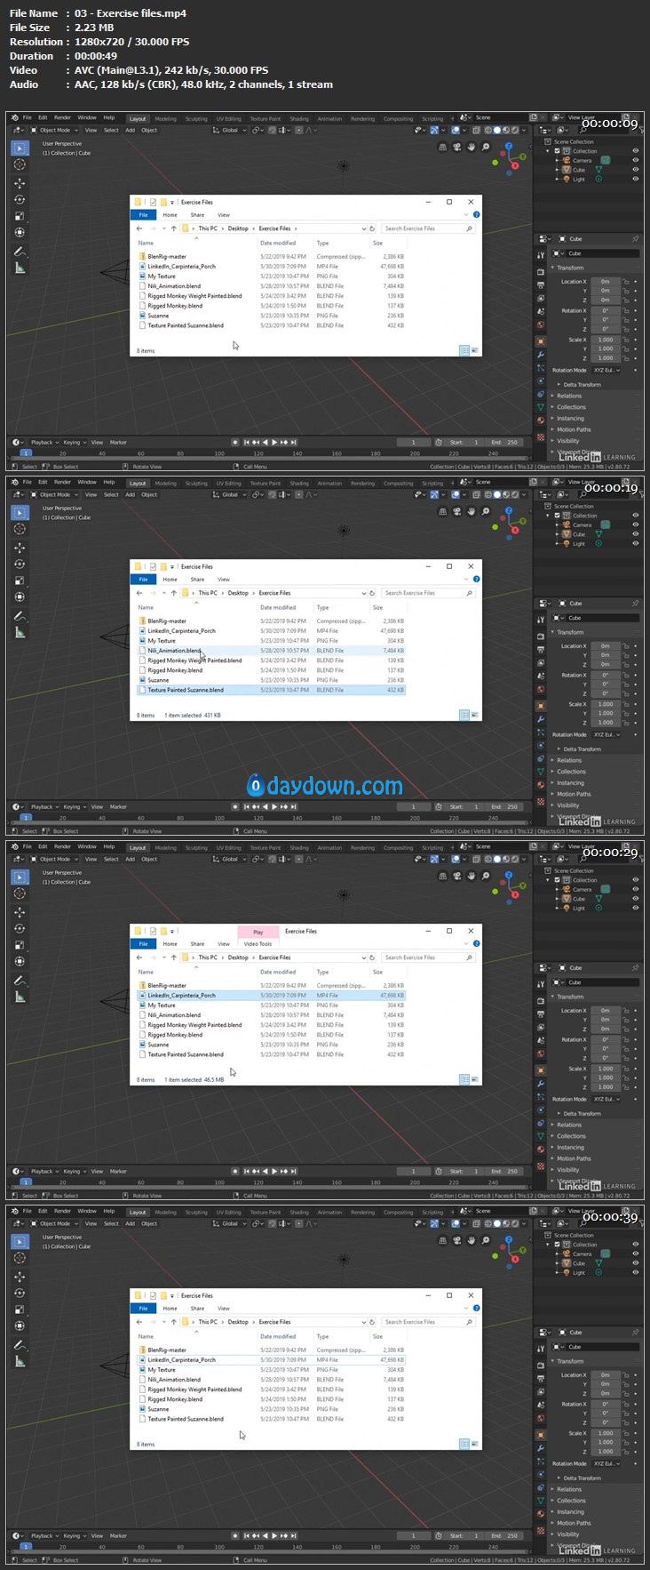The image size is (650, 1570).
Task: Open Explorer address history dropdown in 00:00:39 frame
Action: tap(363, 1322)
